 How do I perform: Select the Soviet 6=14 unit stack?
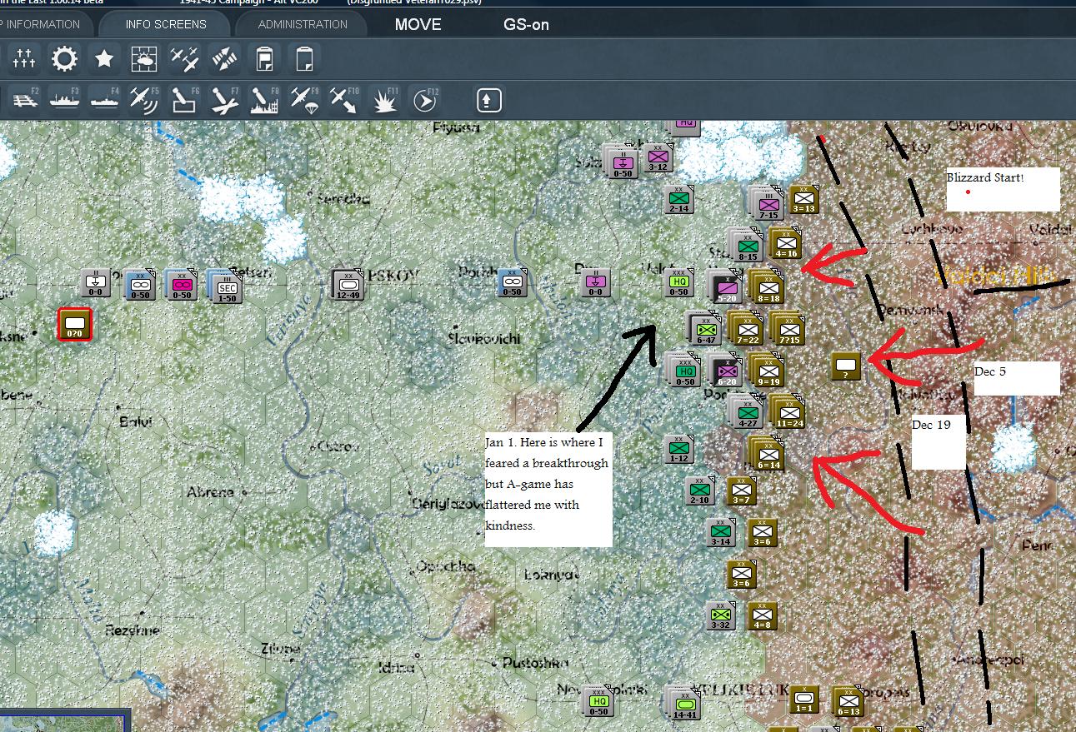(768, 454)
